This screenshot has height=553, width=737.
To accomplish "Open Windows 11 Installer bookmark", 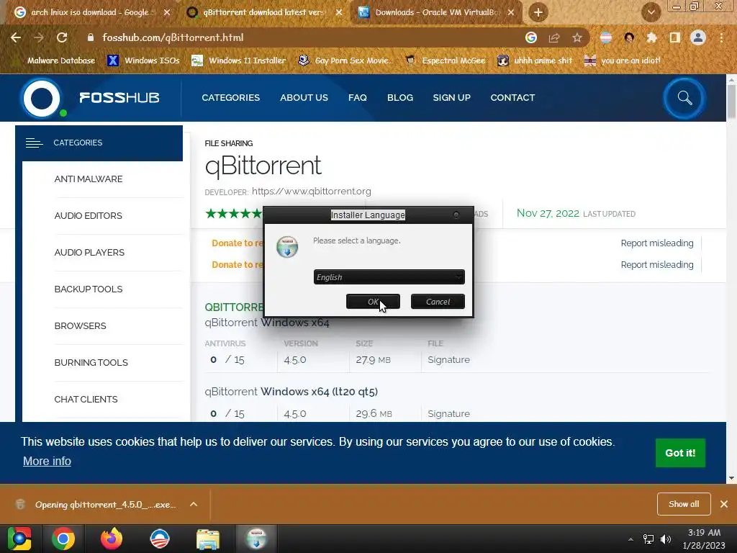I will [x=239, y=60].
